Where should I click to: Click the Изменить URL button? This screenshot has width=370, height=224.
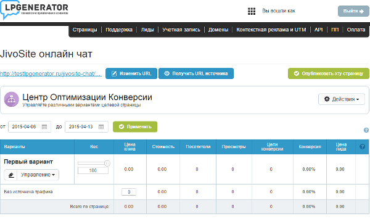point(131,73)
